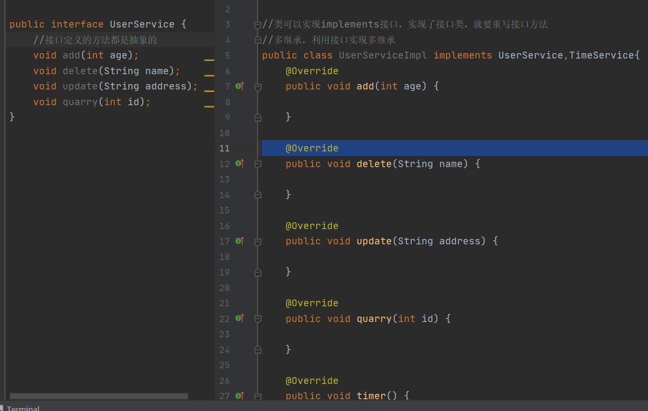Click the update method name on line 17
The width and height of the screenshot is (648, 411).
tap(374, 241)
